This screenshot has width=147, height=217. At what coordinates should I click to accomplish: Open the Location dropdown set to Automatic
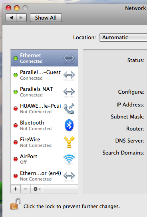pyautogui.click(x=123, y=37)
